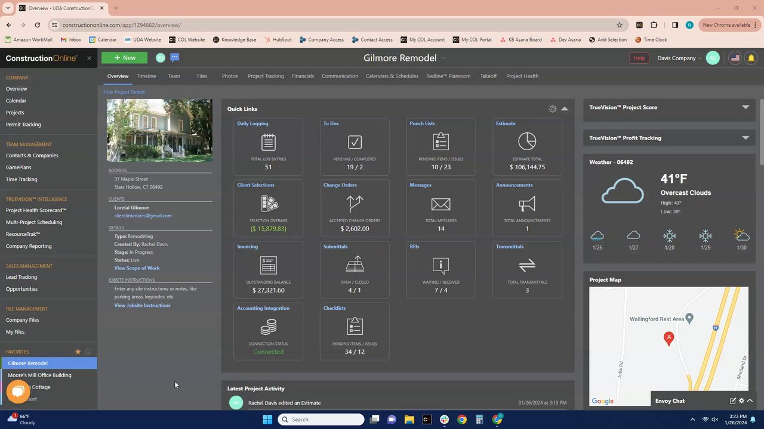The image size is (764, 429).
Task: Open the orange floating chat widget
Action: point(18,391)
